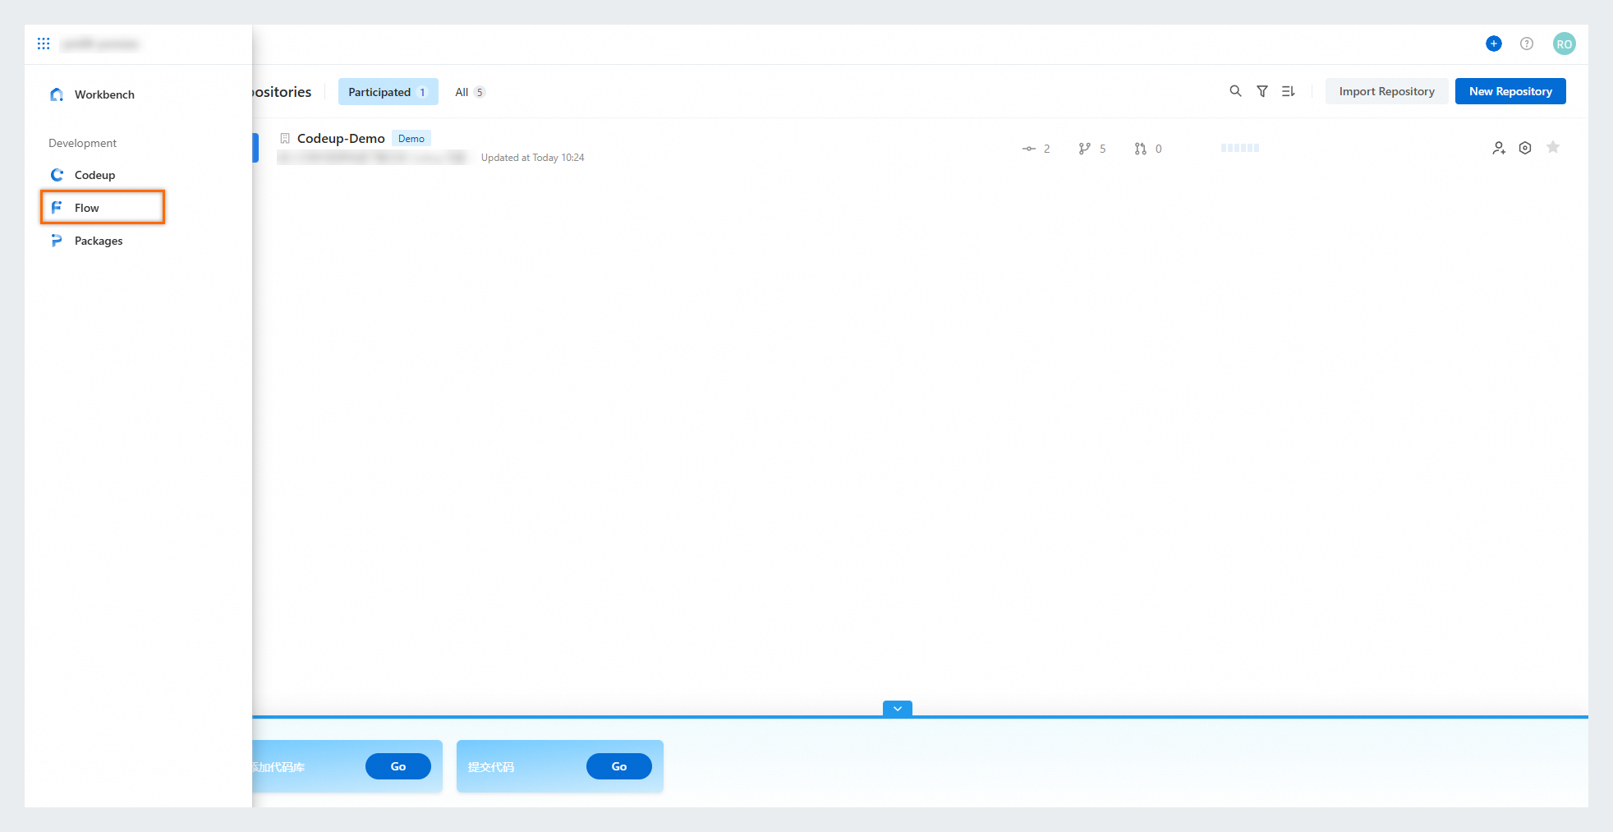Open the RO user avatar menu
This screenshot has height=832, width=1613.
coord(1565,44)
